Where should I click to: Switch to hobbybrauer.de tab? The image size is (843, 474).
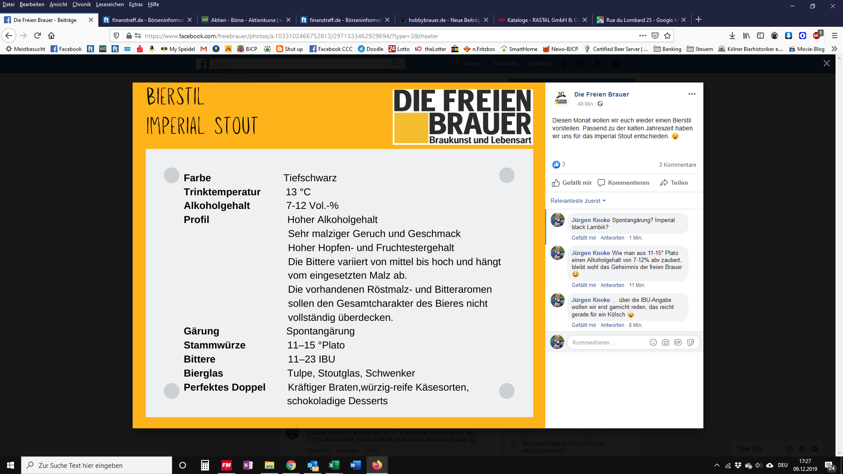coord(443,20)
